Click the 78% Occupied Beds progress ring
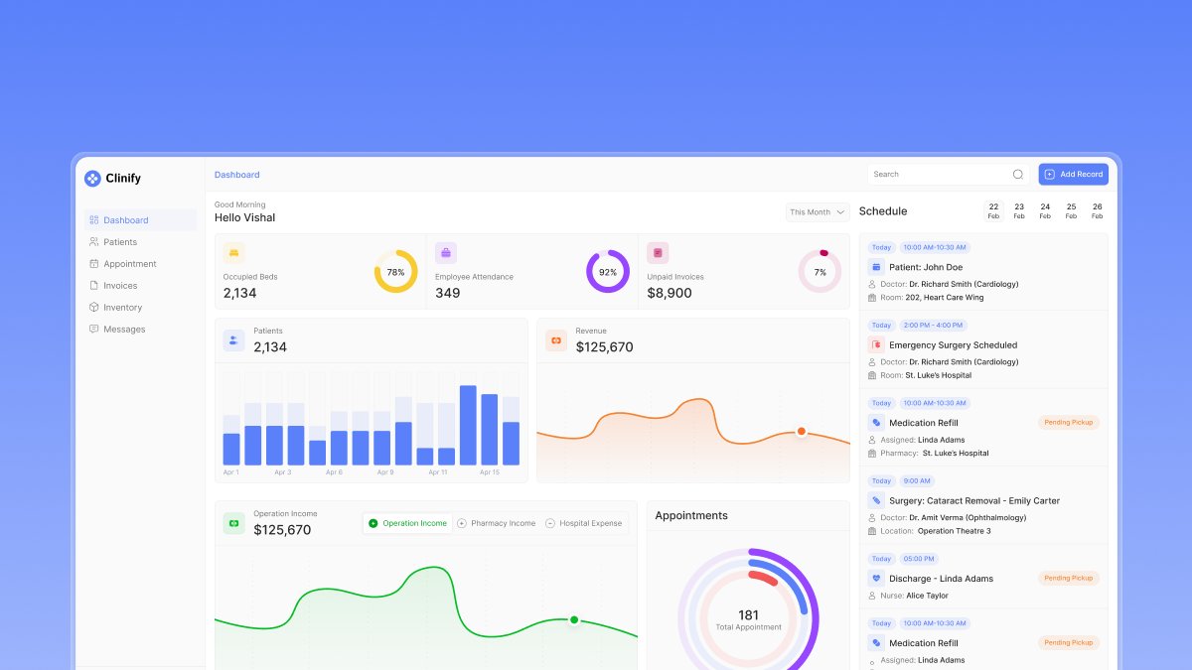This screenshot has width=1192, height=670. (395, 271)
